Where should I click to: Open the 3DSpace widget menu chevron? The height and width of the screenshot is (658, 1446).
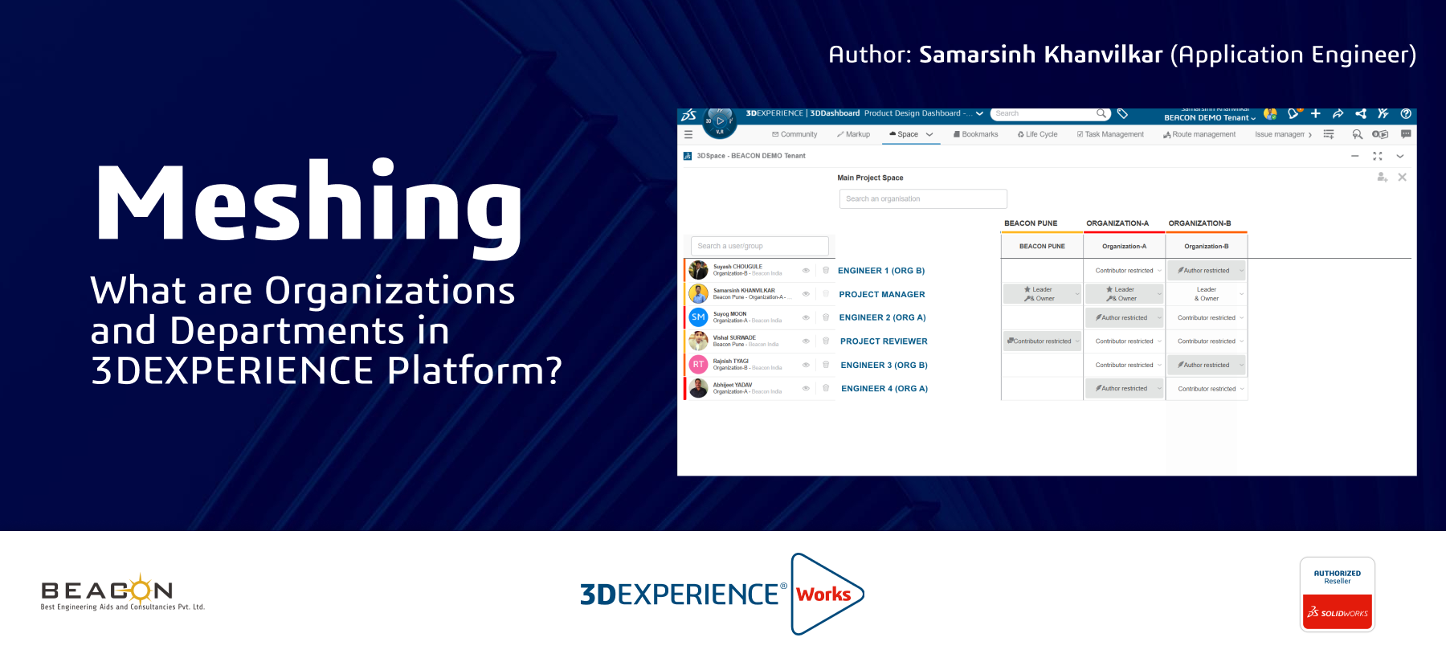(1400, 156)
